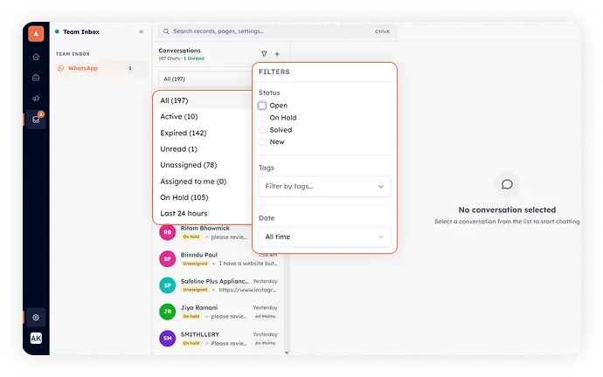Select All (197) option

203,100
